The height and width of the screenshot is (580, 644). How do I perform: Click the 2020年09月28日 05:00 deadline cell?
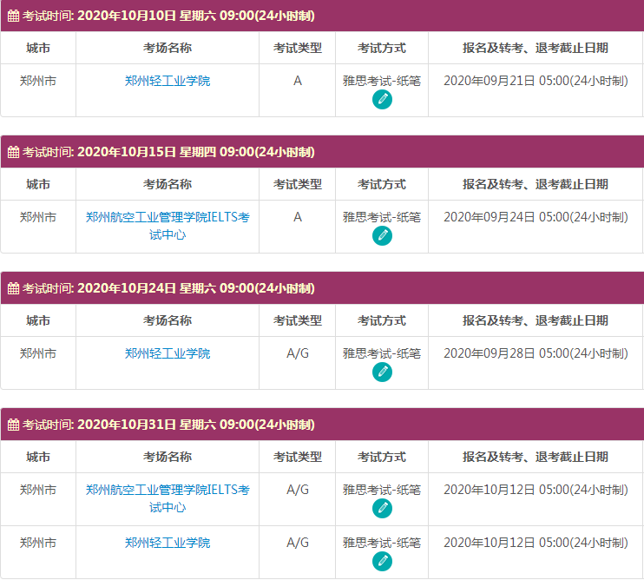tap(536, 353)
